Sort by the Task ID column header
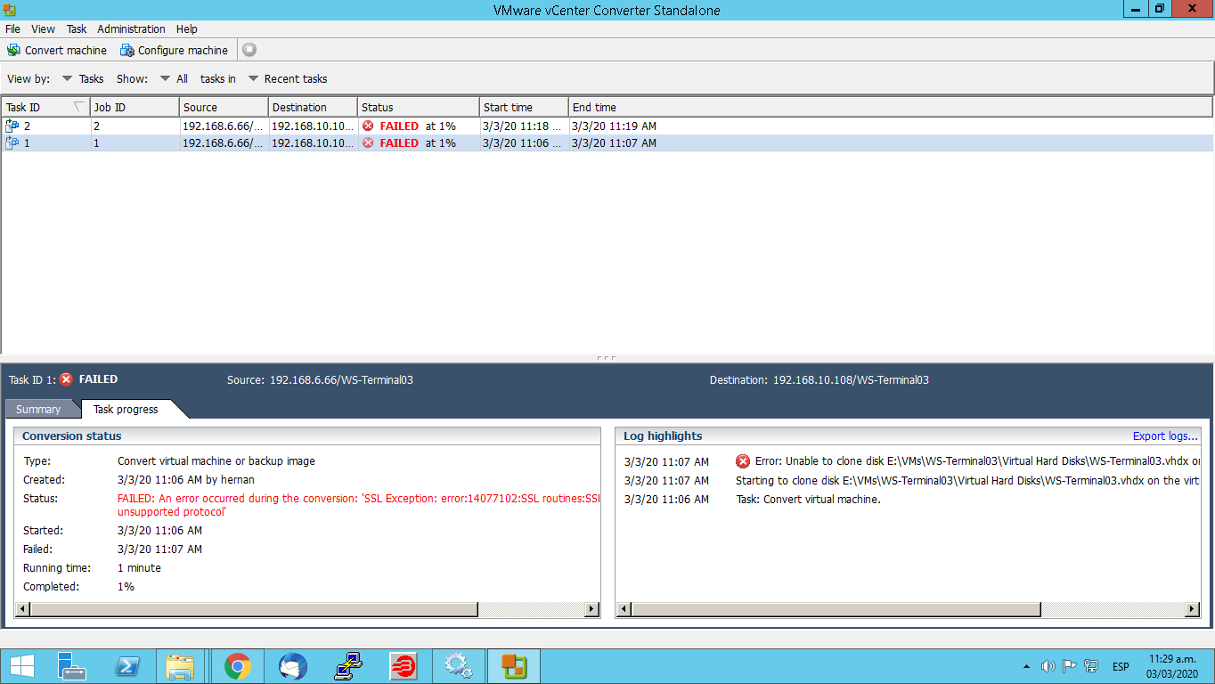 [45, 107]
